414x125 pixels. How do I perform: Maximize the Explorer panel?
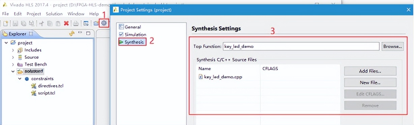tap(88, 33)
